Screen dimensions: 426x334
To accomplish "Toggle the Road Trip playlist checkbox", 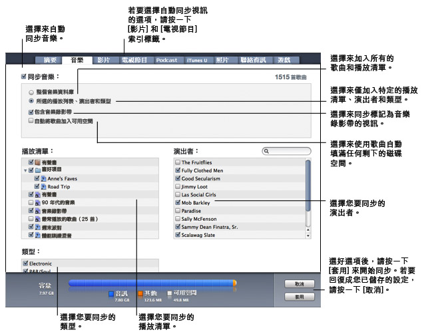I will point(37,186).
